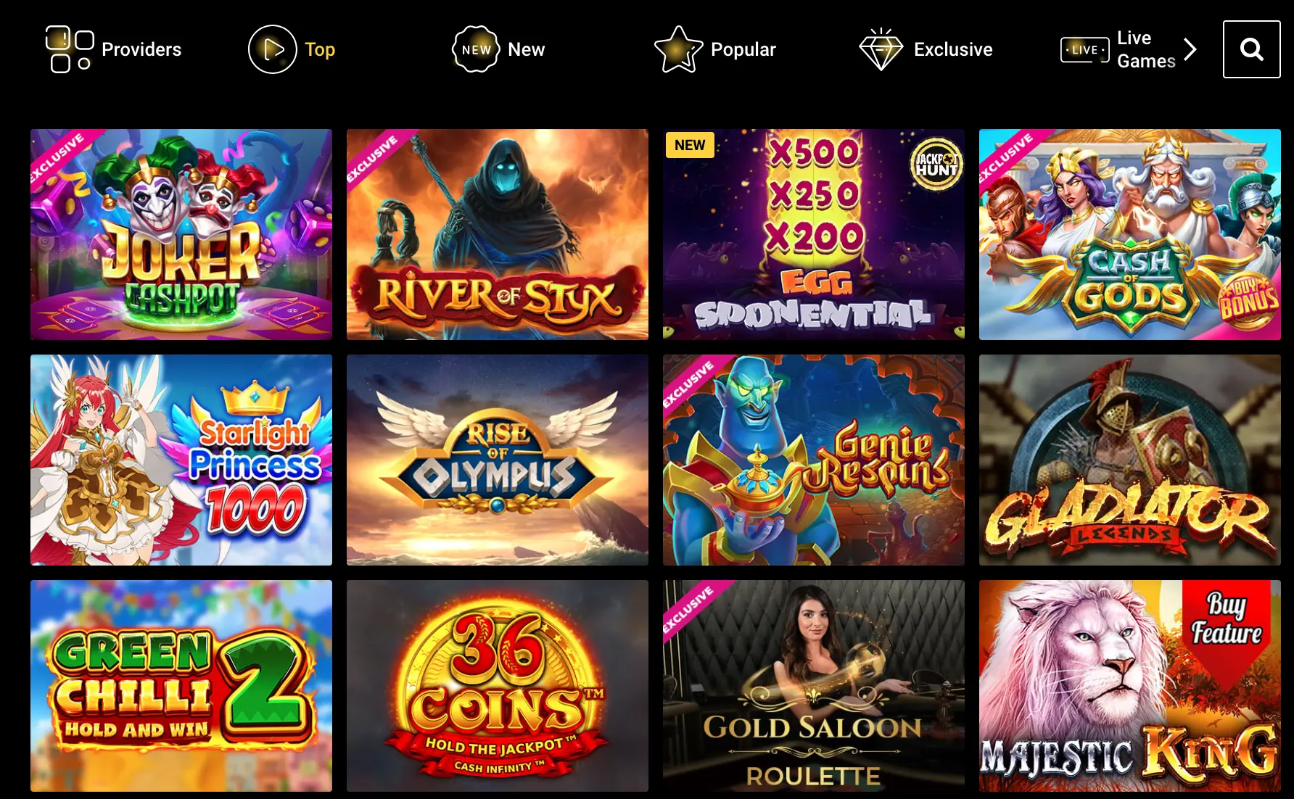Image resolution: width=1294 pixels, height=799 pixels.
Task: Click the Buy Feature banner on Majestic King
Action: coord(1227,625)
